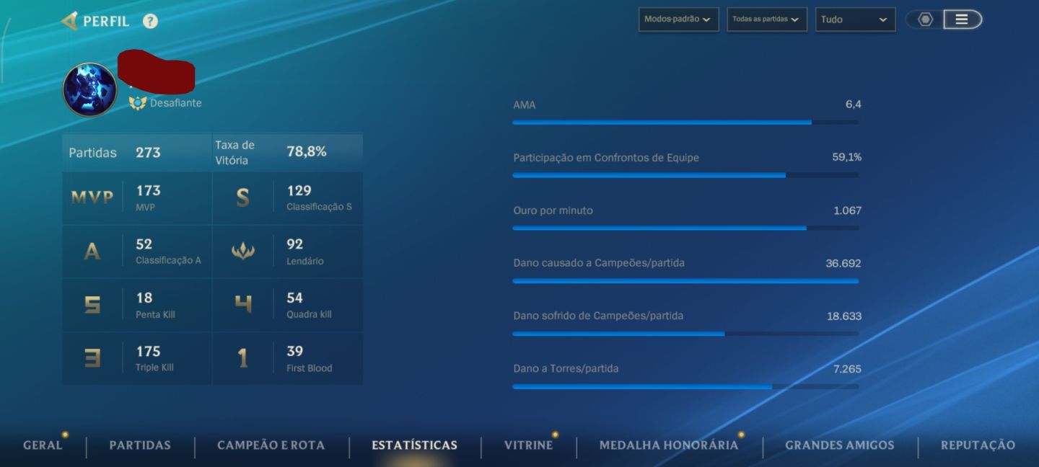1039x467 pixels.
Task: Click the Desafiante rank emblem icon
Action: click(x=138, y=103)
